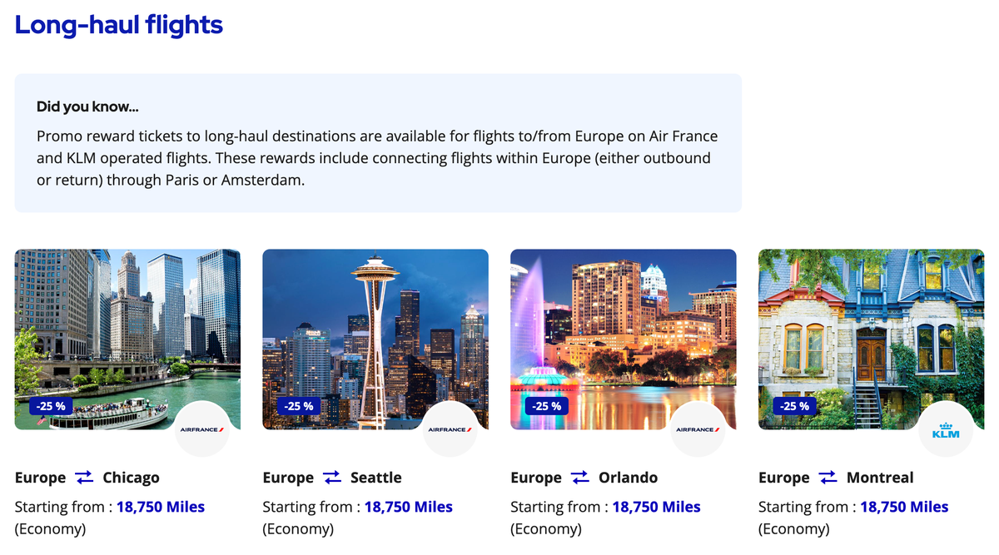Image resolution: width=999 pixels, height=555 pixels.
Task: Click the KLM logo on the Montreal card
Action: pos(944,429)
